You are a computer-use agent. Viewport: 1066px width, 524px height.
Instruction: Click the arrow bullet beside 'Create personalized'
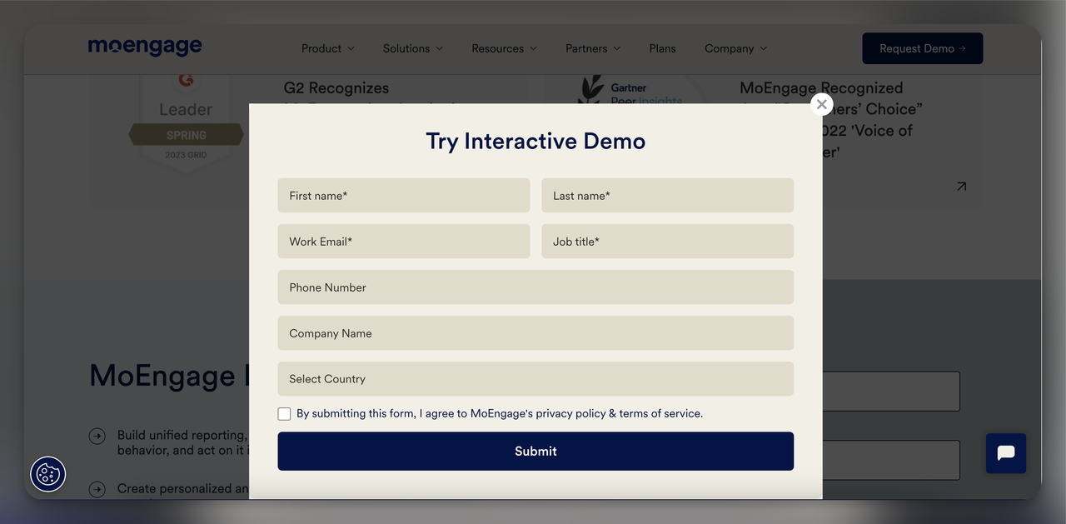tap(97, 489)
